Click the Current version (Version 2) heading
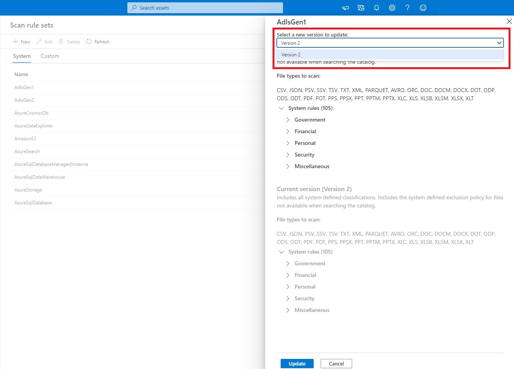 314,189
